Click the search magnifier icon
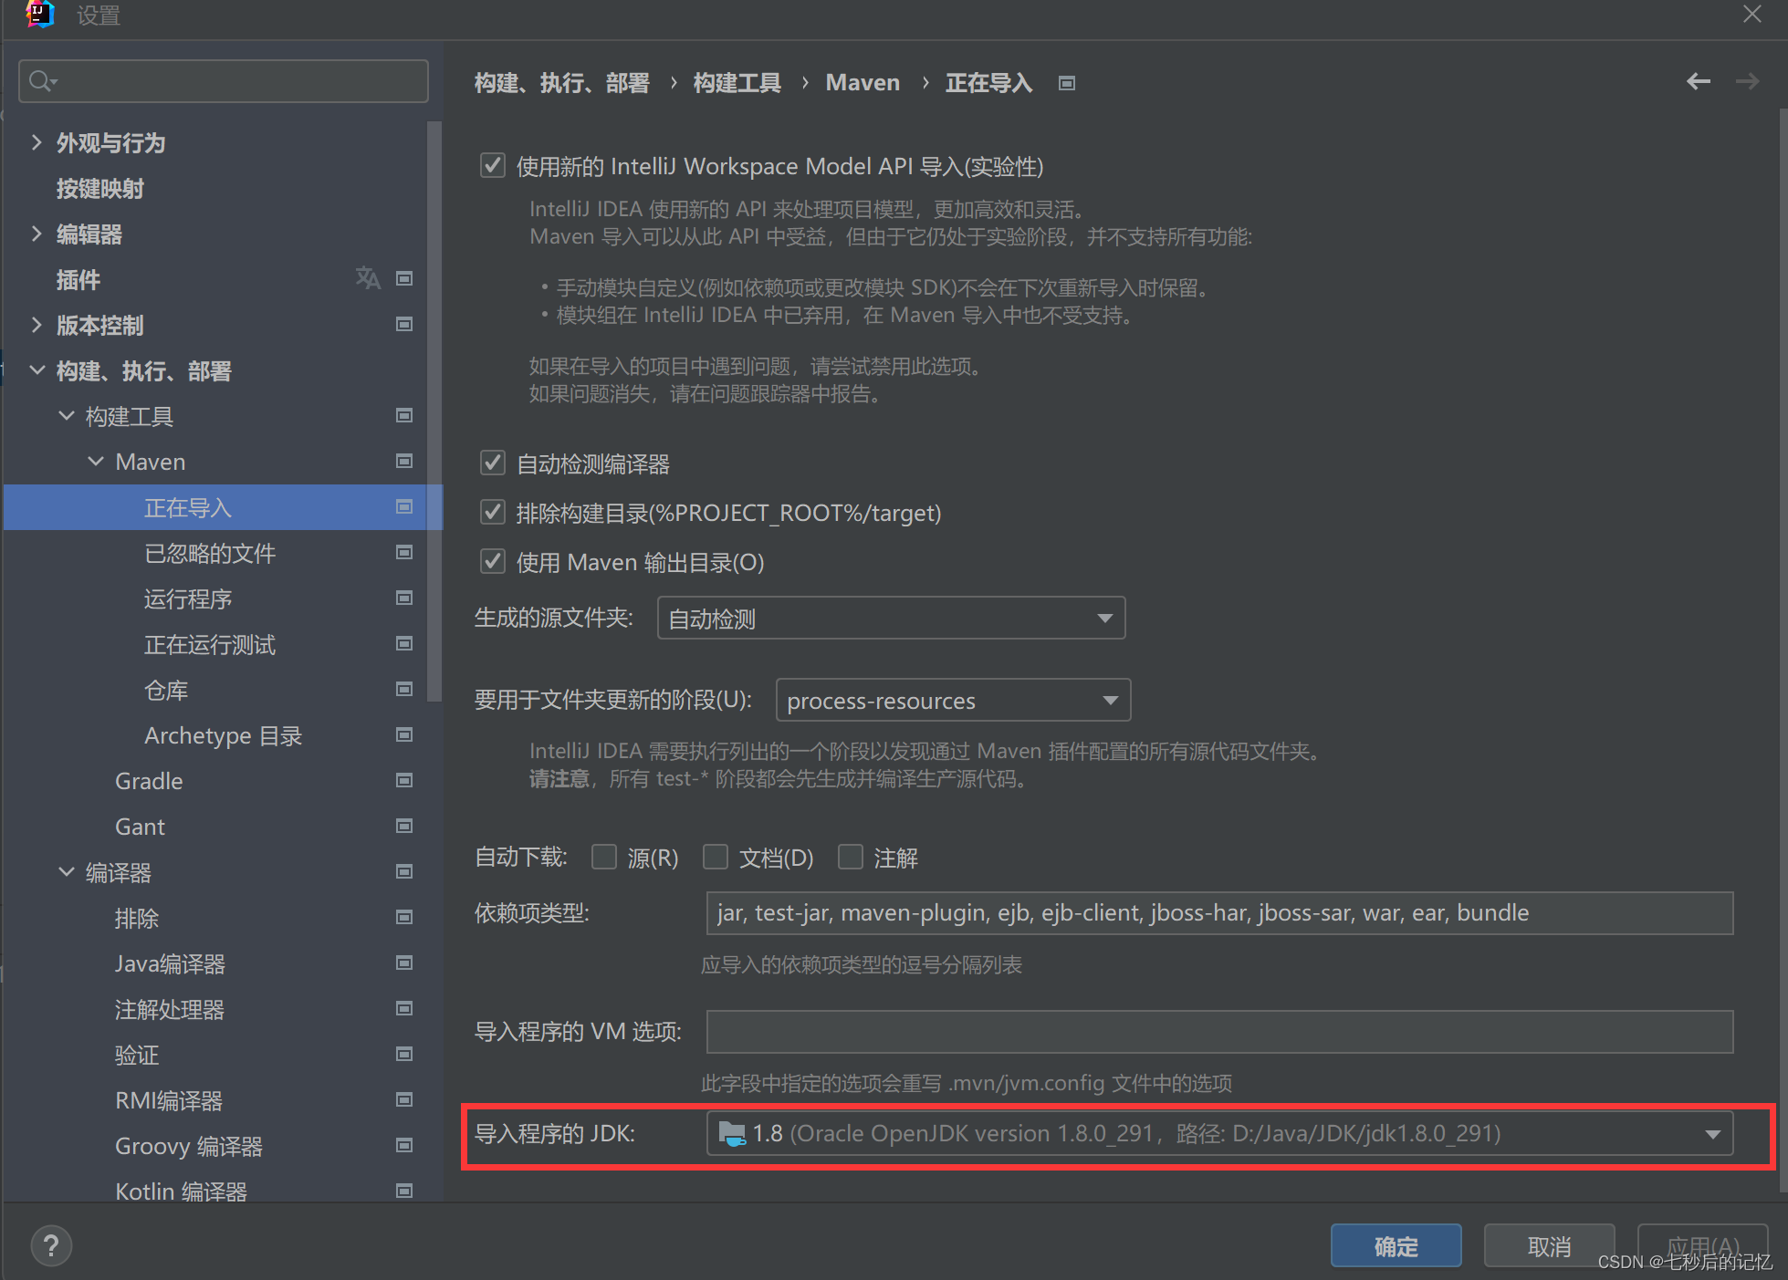 [x=41, y=82]
